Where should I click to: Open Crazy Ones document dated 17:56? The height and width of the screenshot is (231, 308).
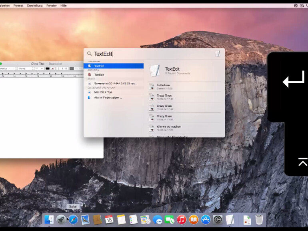184,108
